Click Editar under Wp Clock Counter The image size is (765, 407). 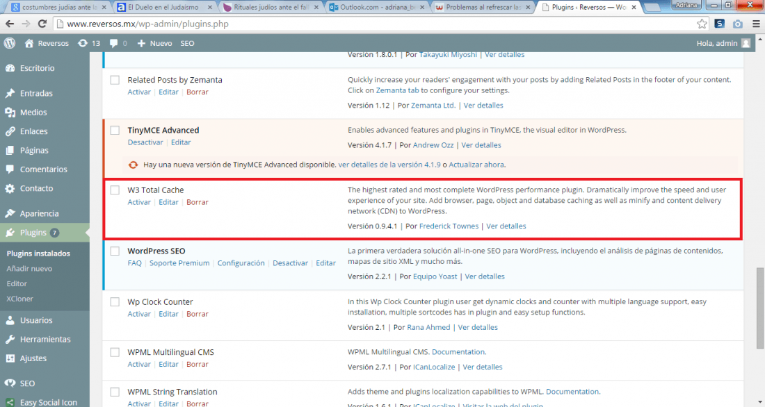[x=168, y=315]
